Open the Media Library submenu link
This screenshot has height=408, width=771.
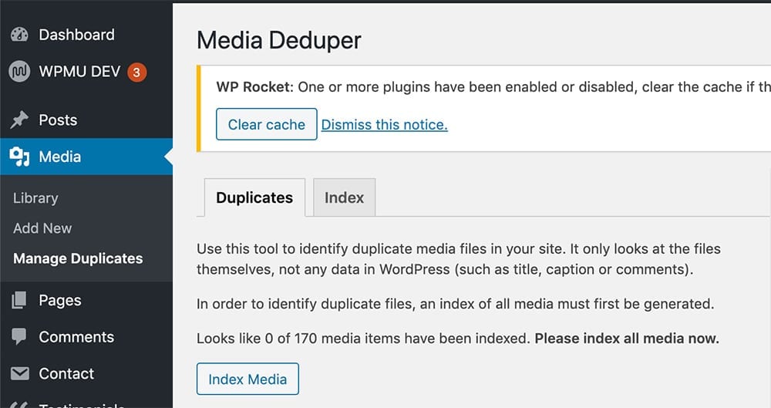35,198
